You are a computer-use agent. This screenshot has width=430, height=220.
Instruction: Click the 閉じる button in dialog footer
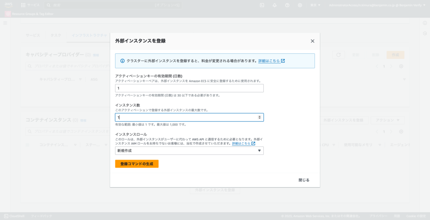click(x=304, y=180)
